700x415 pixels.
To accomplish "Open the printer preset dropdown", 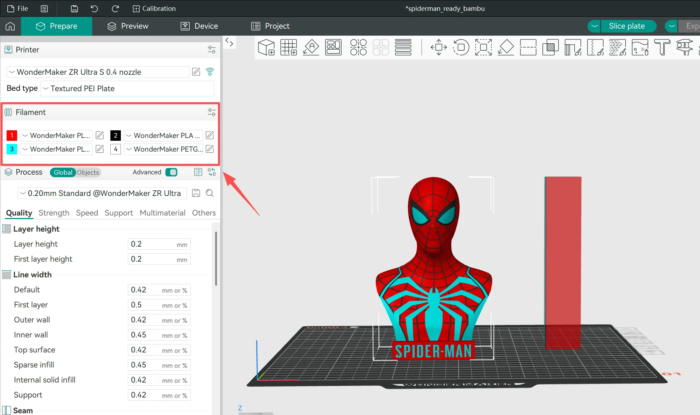I will tap(98, 72).
